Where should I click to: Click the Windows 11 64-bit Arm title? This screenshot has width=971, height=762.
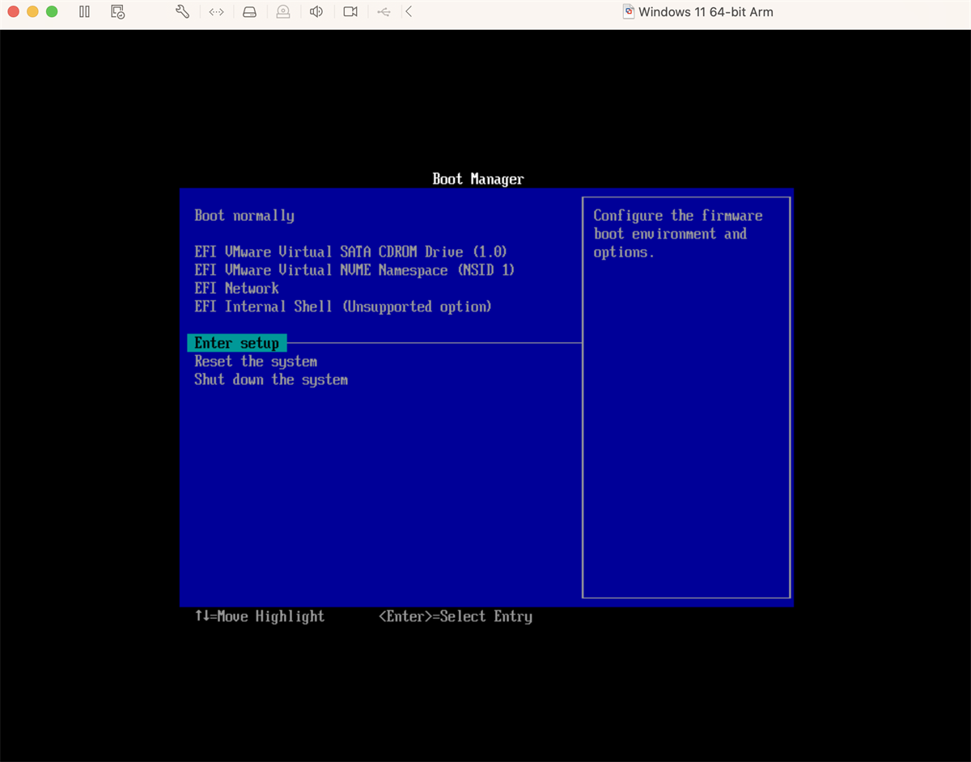(x=706, y=12)
